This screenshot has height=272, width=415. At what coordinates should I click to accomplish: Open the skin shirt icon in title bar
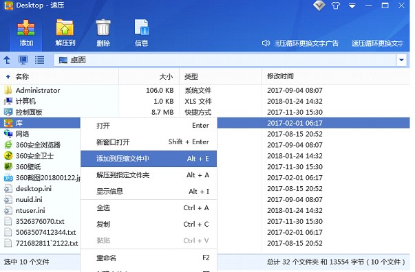coord(336,5)
